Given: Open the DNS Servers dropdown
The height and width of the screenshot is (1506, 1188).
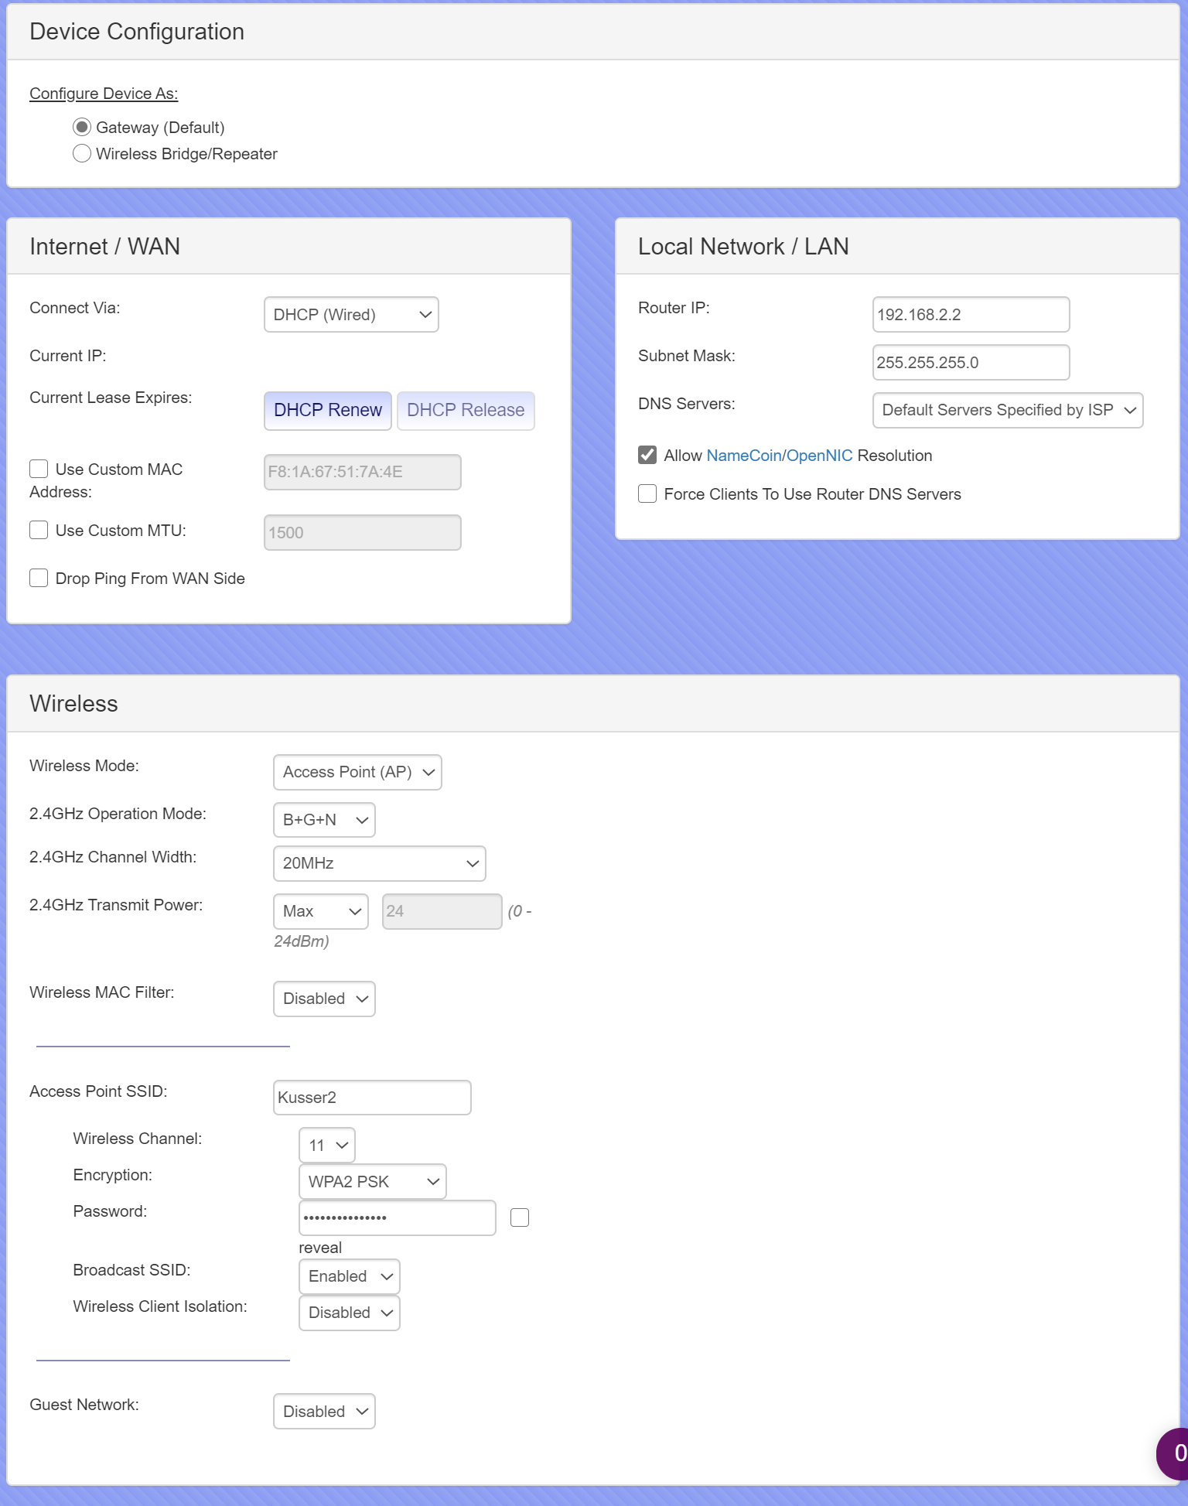Looking at the screenshot, I should coord(1008,410).
